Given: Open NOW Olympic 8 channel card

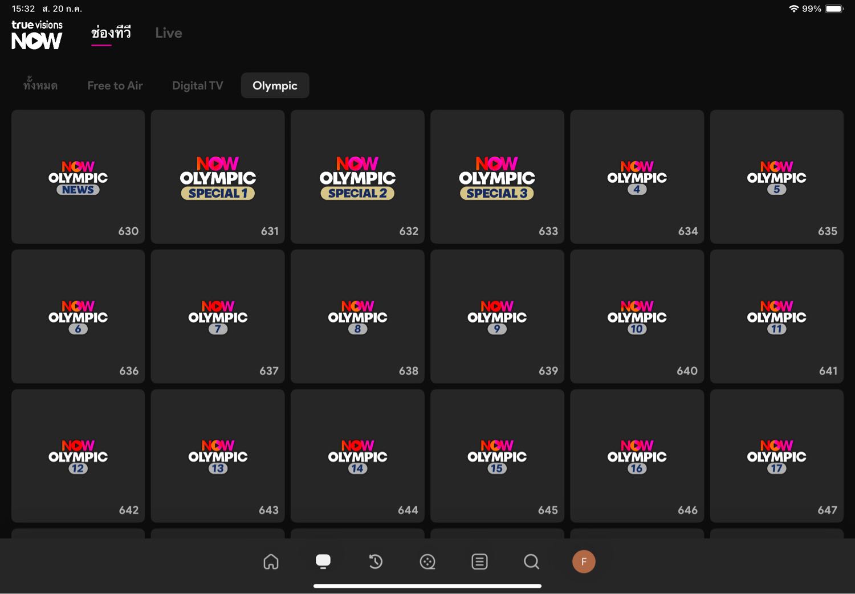Looking at the screenshot, I should [x=357, y=316].
